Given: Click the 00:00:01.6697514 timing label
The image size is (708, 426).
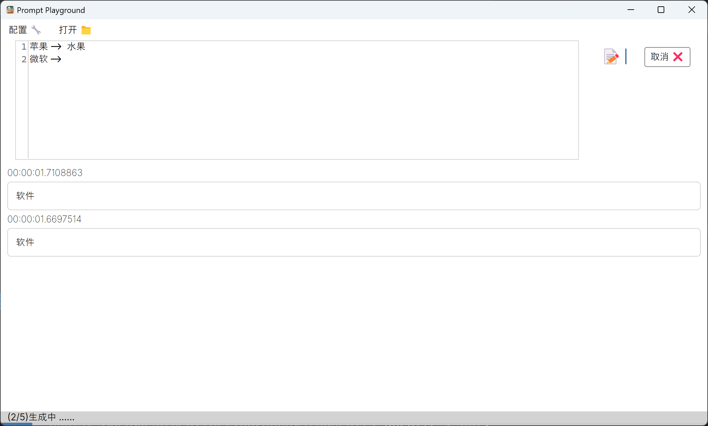Looking at the screenshot, I should click(x=44, y=219).
